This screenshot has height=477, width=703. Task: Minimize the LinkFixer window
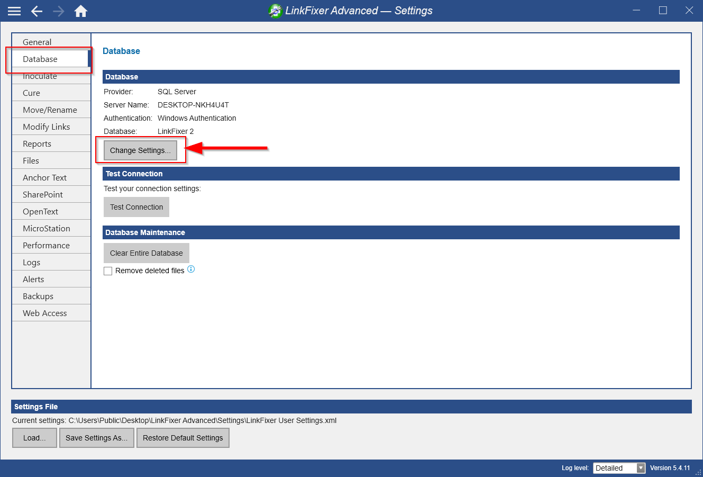click(637, 11)
